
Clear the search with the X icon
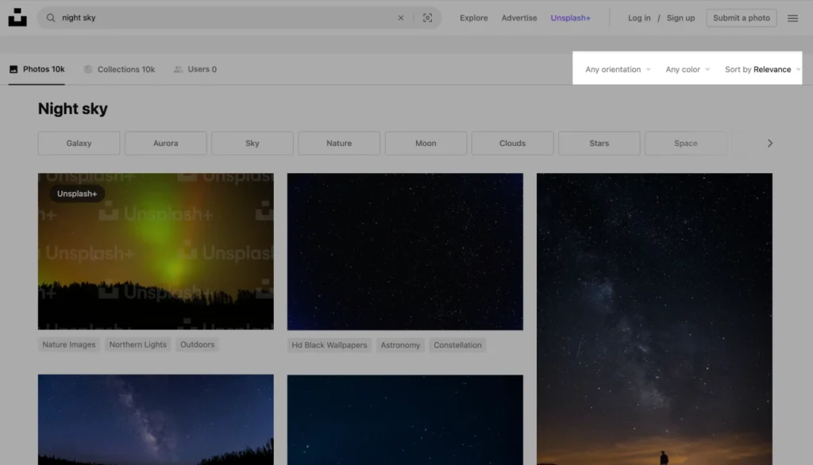pyautogui.click(x=401, y=17)
